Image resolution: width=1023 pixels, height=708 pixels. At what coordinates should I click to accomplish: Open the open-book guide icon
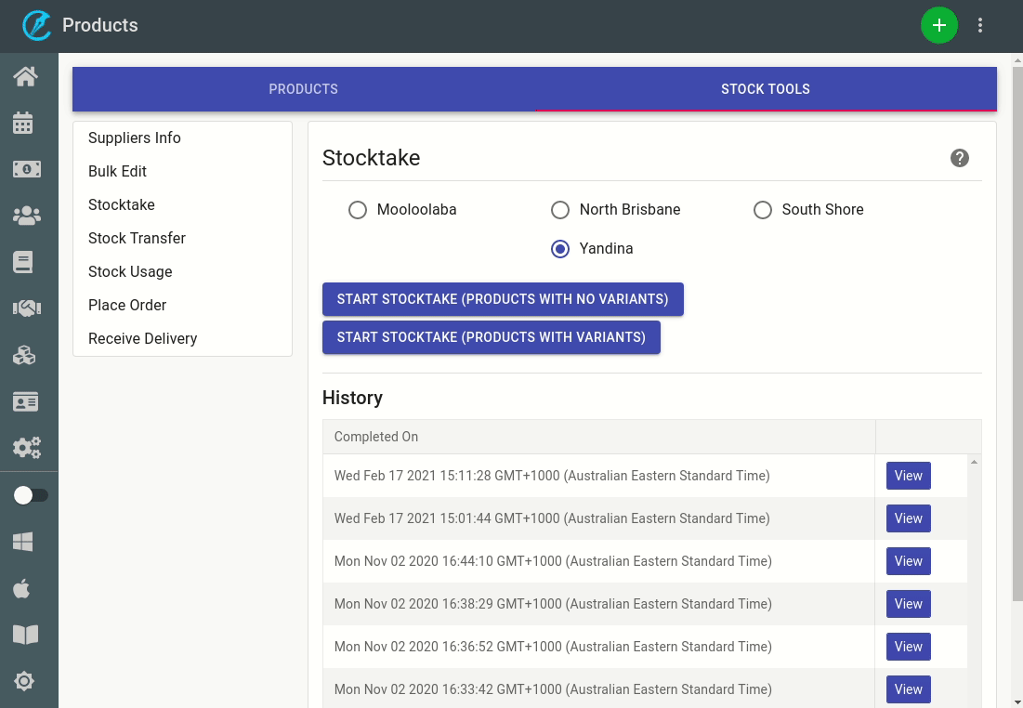[25, 635]
